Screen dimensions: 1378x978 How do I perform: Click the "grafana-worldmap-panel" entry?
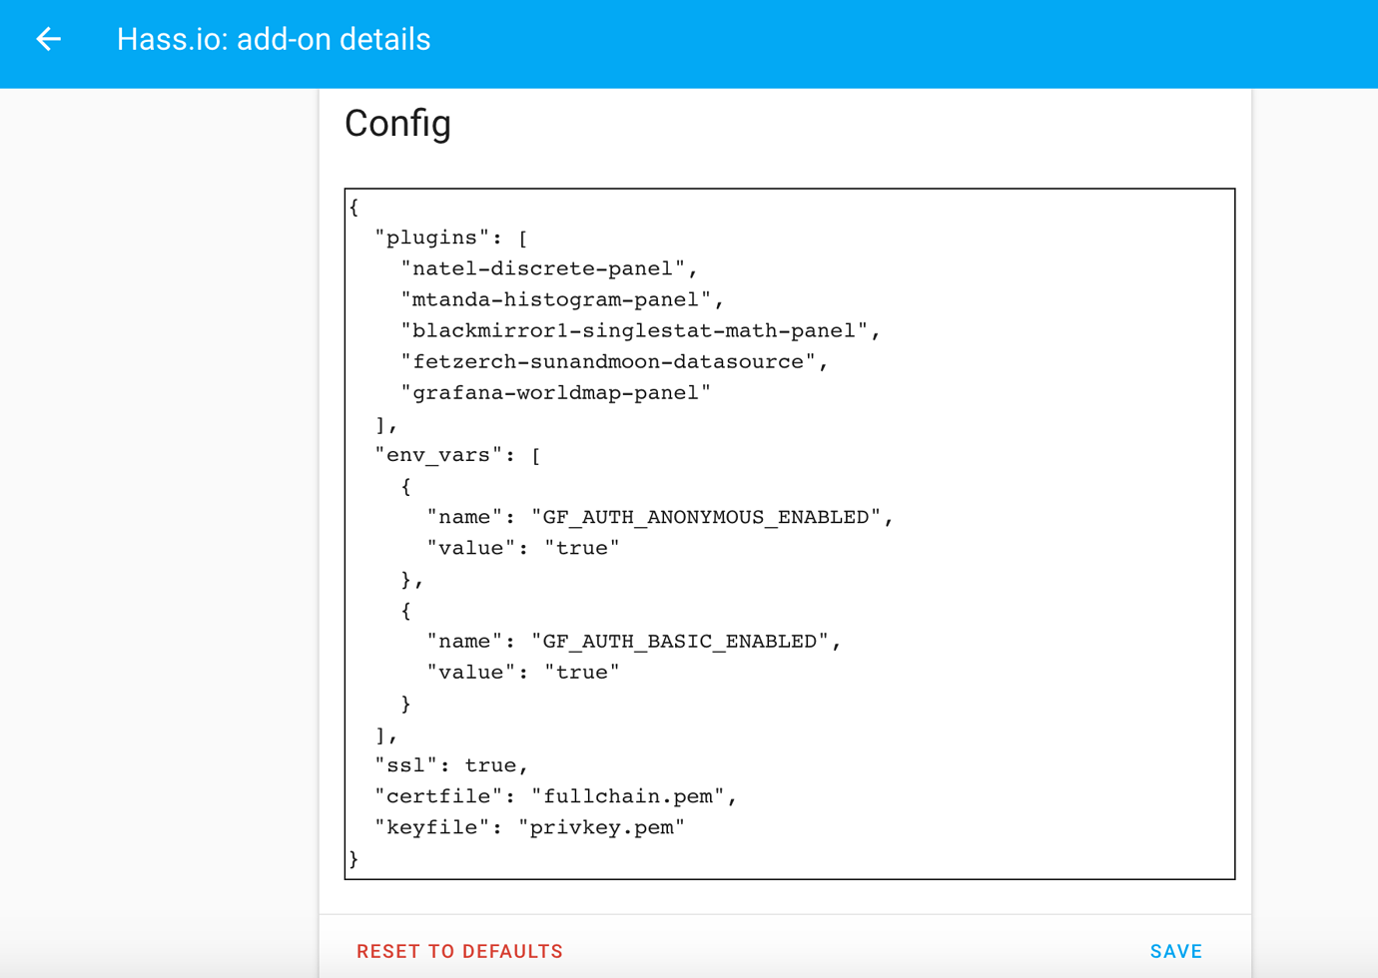coord(556,392)
